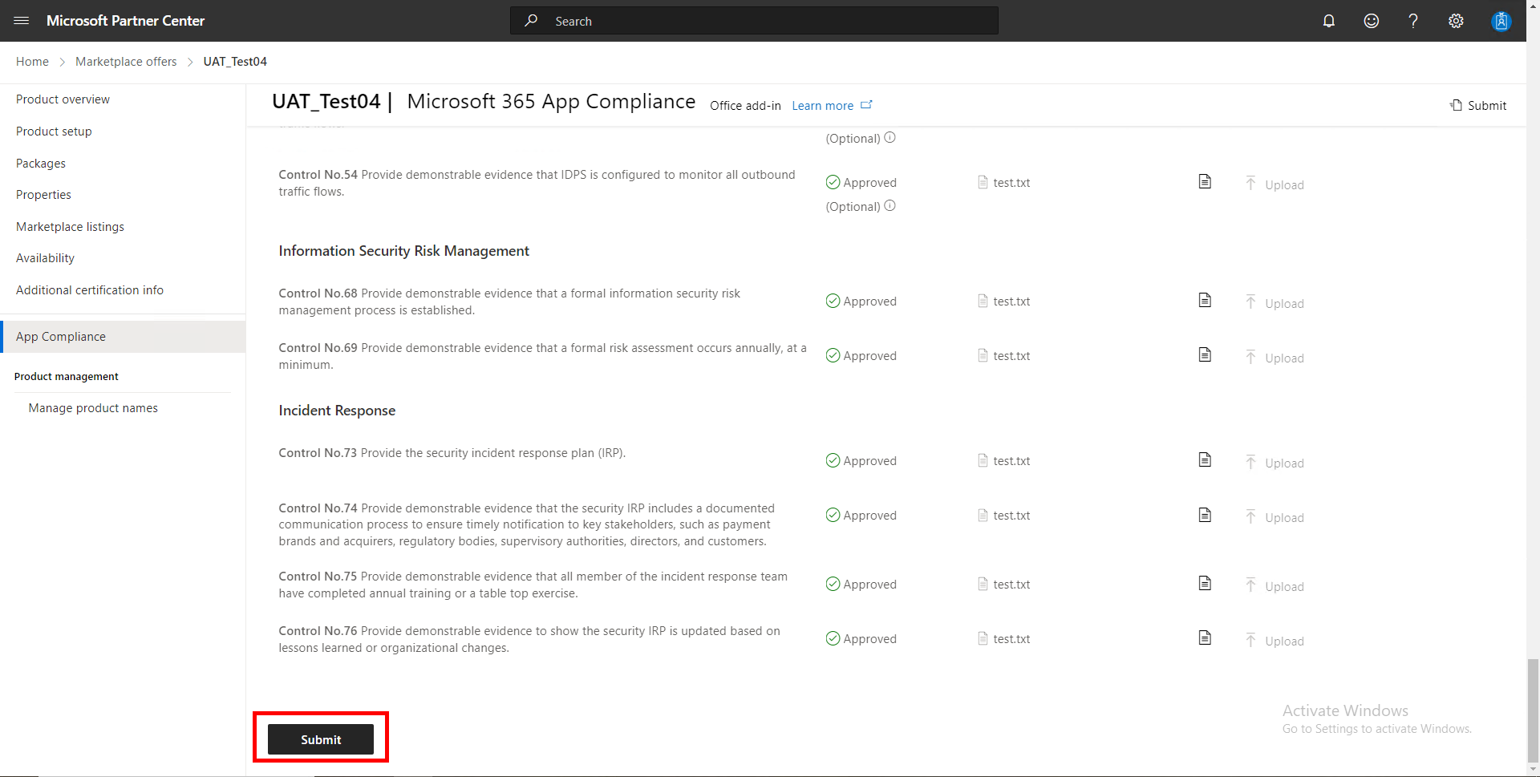Upload evidence for Control No.54
Image resolution: width=1540 pixels, height=777 pixels.
pos(1275,184)
